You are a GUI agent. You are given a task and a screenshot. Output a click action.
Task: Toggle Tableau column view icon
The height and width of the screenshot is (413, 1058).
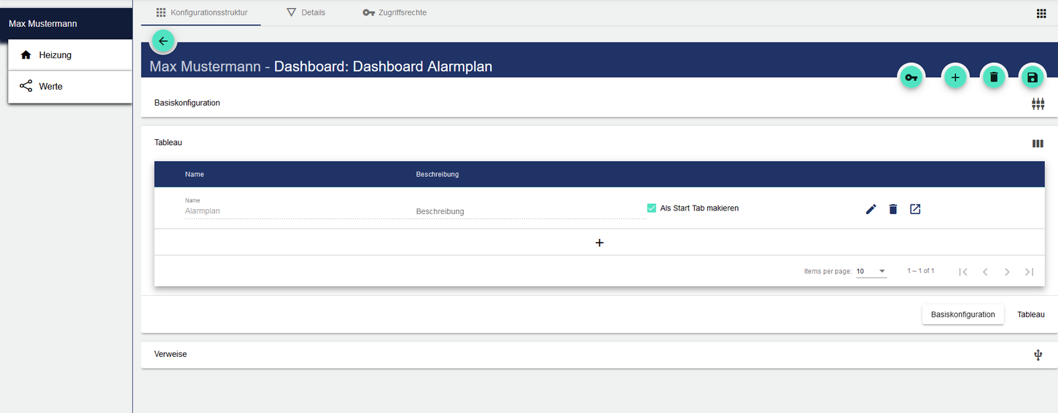(x=1038, y=143)
